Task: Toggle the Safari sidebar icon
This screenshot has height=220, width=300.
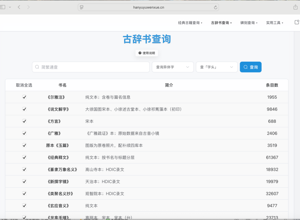Action: click(x=3, y=7)
